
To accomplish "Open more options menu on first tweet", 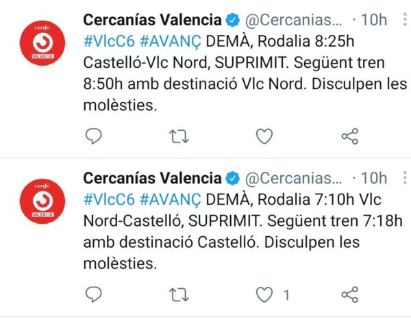I will coord(403,19).
